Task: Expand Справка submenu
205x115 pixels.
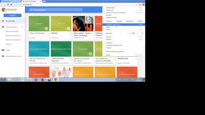Action: tap(124, 48)
